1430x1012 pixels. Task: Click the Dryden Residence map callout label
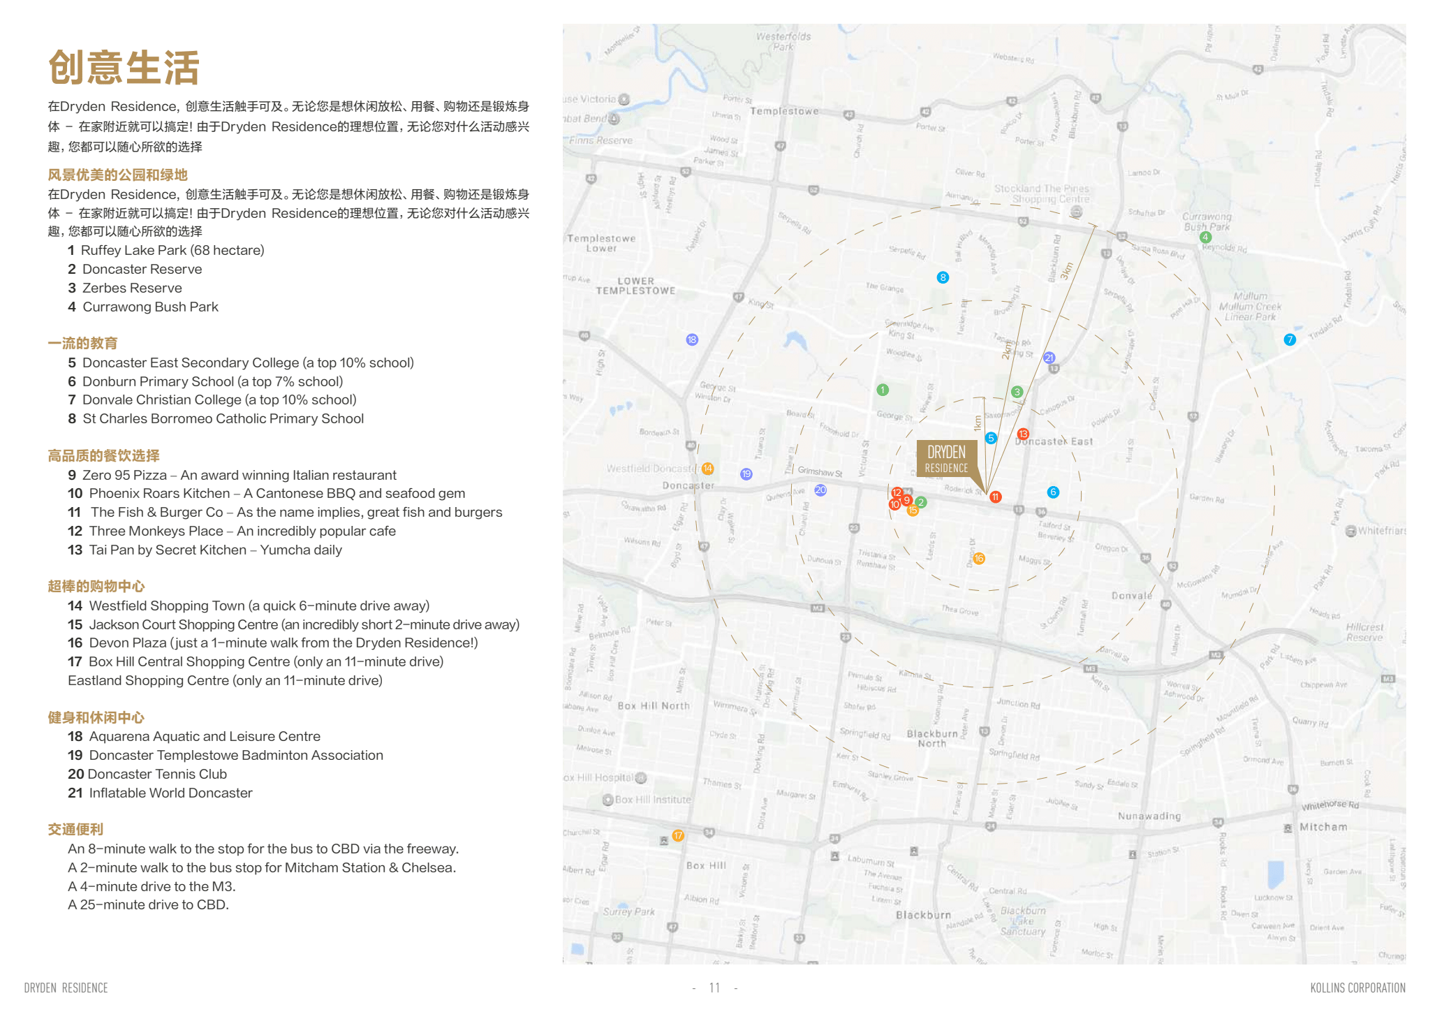click(x=946, y=459)
